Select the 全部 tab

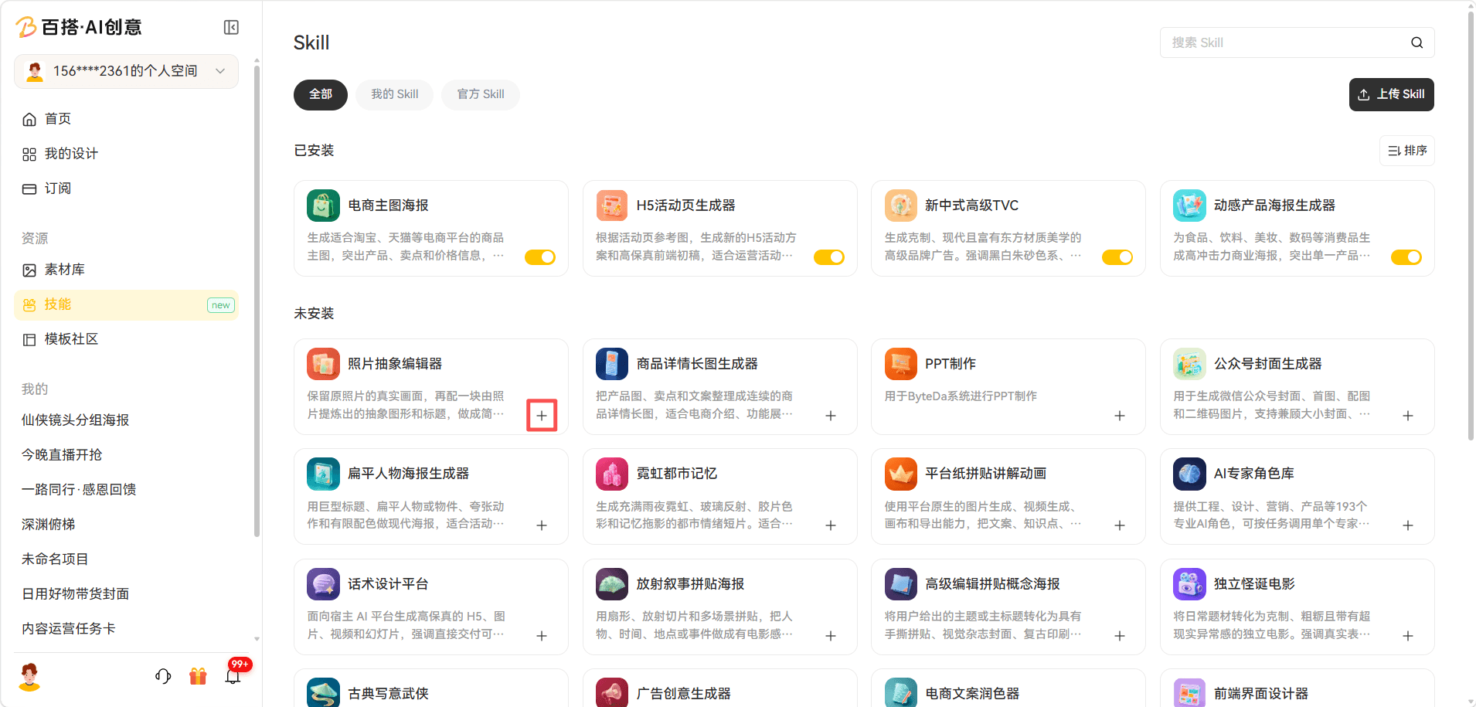pyautogui.click(x=321, y=94)
